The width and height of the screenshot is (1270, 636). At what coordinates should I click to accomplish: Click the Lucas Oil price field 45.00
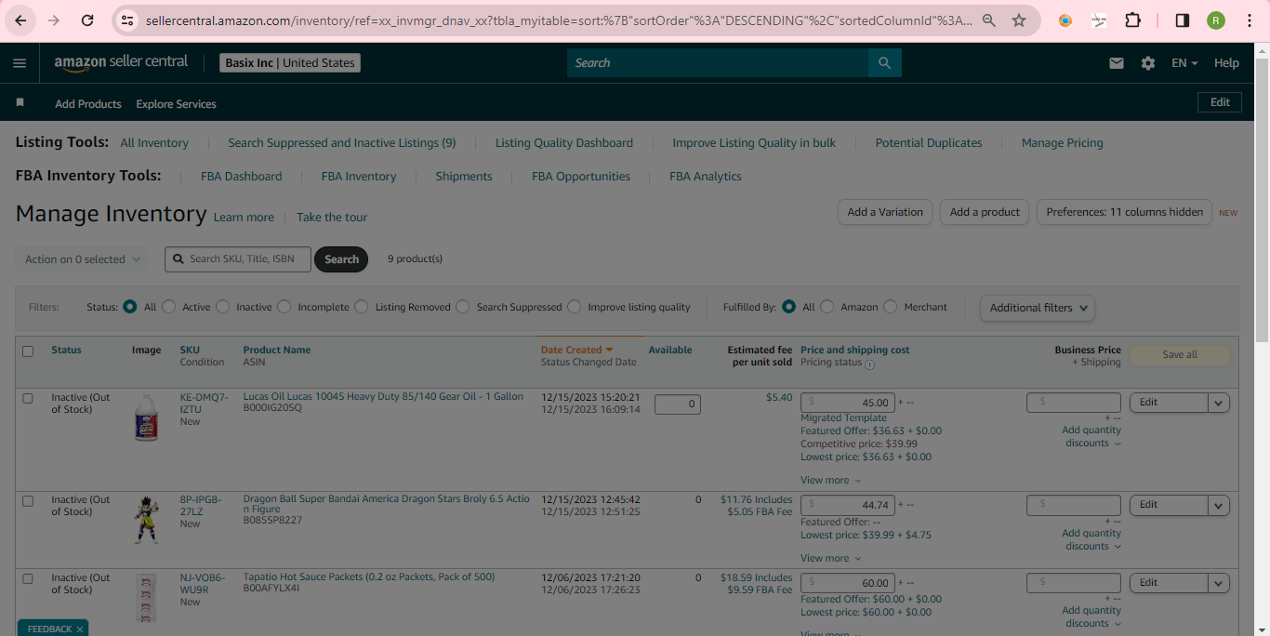coord(848,403)
